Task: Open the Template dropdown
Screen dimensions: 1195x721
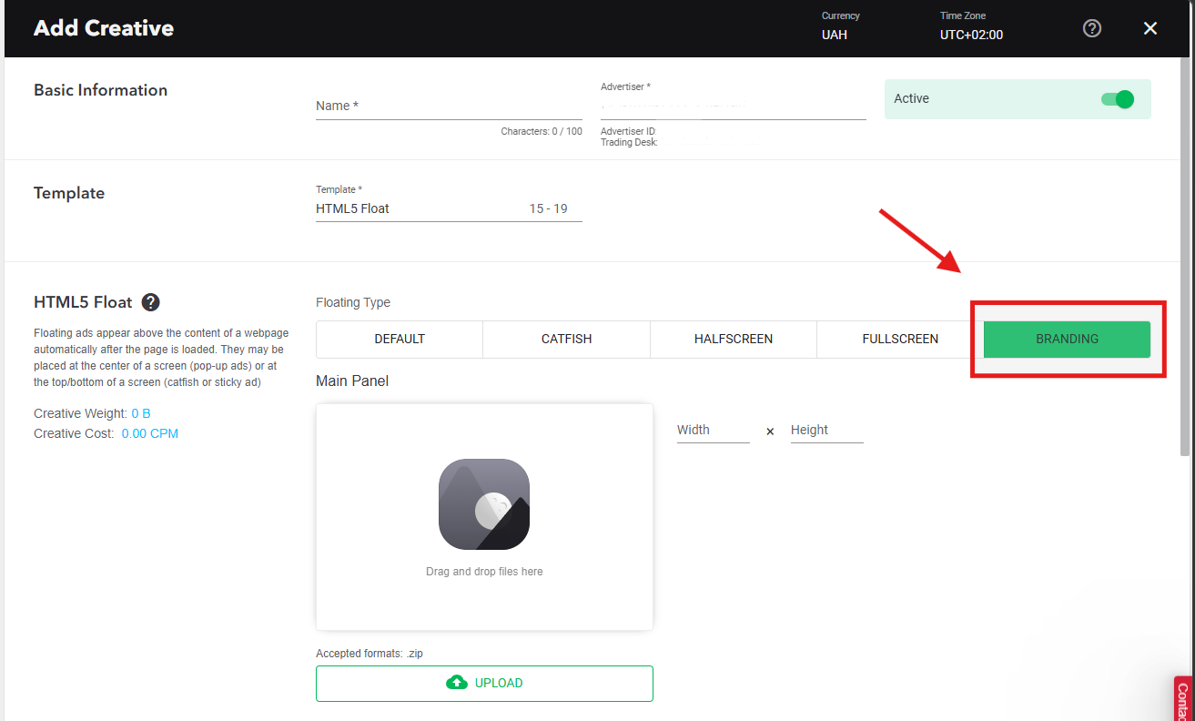Action: 448,208
